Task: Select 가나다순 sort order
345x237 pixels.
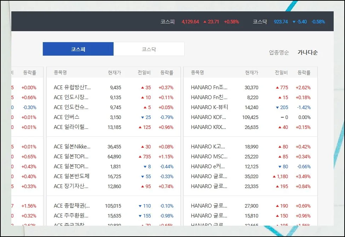Action: click(x=307, y=52)
